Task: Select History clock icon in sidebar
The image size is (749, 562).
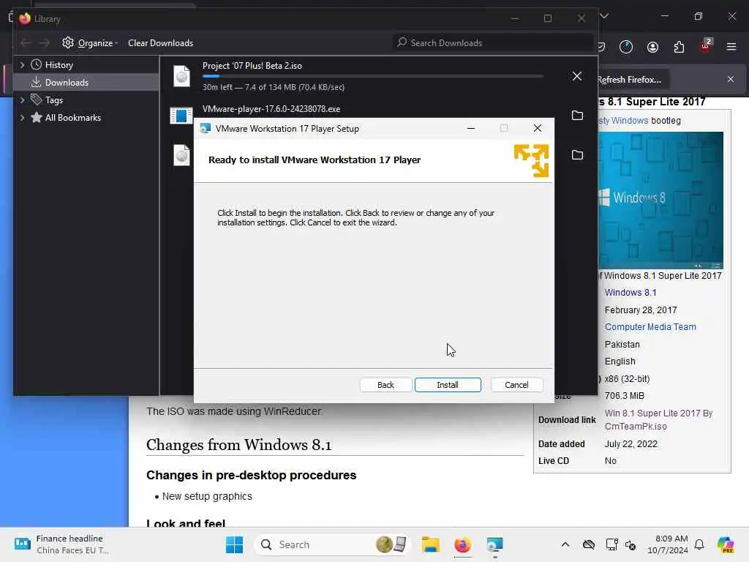Action: (36, 64)
